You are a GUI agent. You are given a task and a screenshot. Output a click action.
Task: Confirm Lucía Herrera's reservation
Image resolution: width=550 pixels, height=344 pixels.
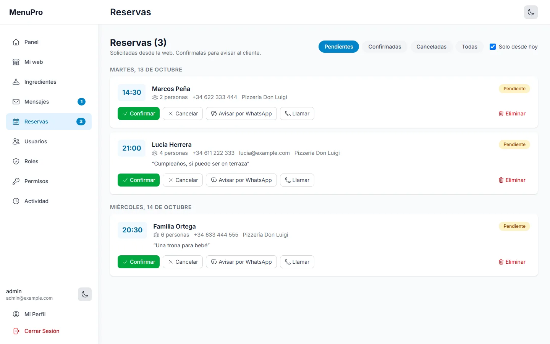pyautogui.click(x=139, y=180)
